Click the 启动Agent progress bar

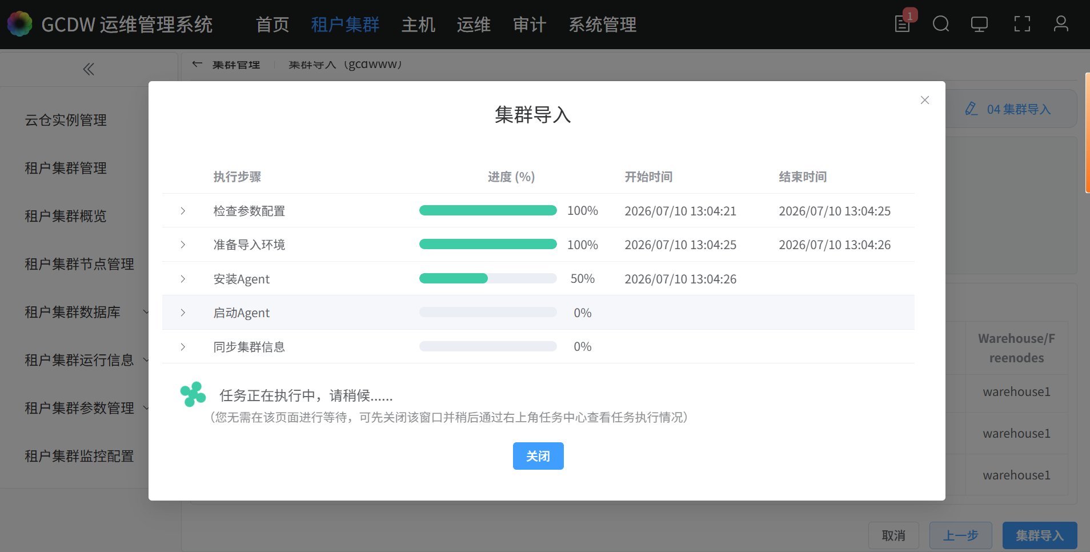point(488,312)
